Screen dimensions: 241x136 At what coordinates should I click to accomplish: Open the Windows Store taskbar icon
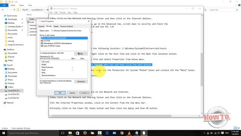78,133
